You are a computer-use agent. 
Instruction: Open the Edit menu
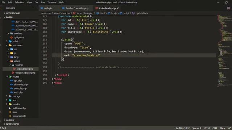[x=10, y=3]
